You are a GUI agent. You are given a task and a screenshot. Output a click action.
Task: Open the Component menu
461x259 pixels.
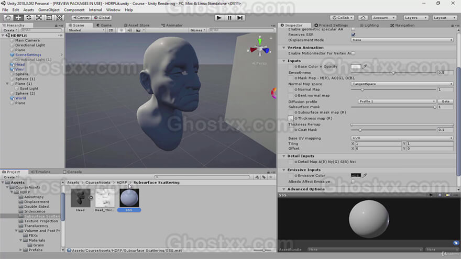point(74,10)
